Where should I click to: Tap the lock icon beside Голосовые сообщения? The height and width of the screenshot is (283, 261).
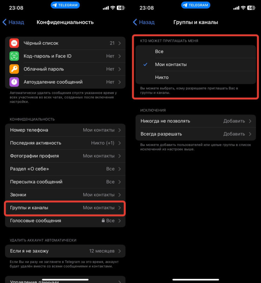103,220
